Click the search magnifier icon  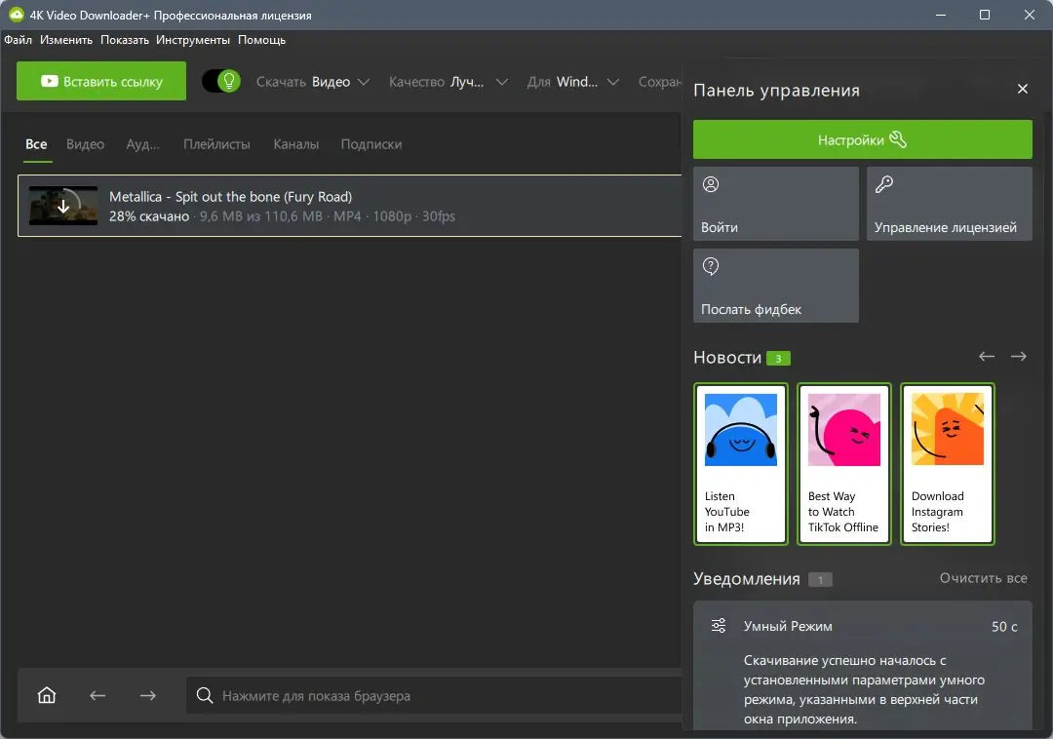click(205, 695)
